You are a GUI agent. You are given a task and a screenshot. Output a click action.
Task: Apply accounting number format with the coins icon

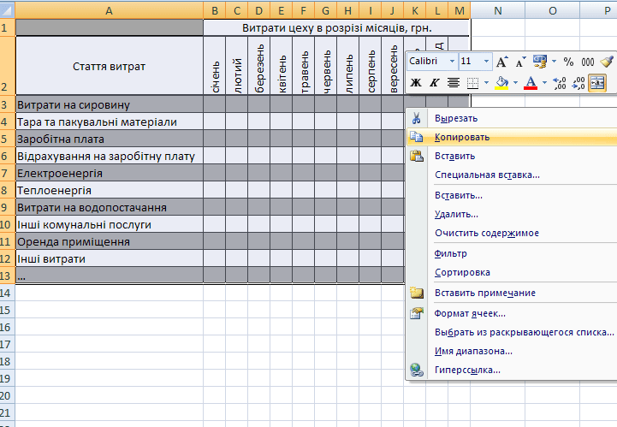pos(540,62)
